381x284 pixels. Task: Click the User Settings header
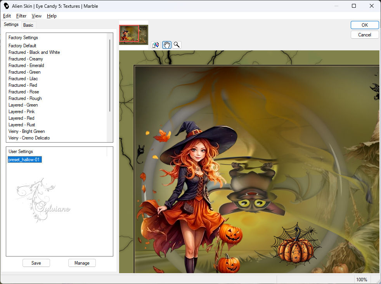pos(21,151)
